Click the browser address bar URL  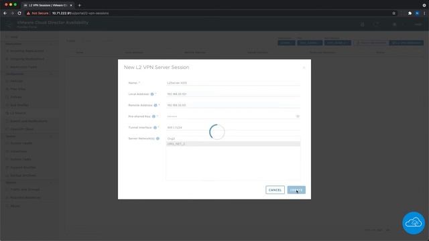tap(80, 13)
